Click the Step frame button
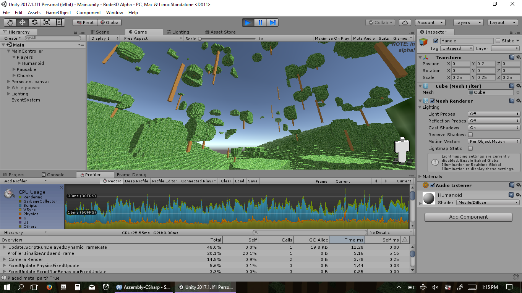 (x=272, y=23)
